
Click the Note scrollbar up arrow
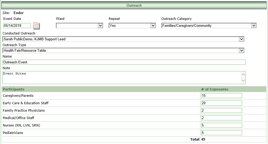click(x=243, y=75)
